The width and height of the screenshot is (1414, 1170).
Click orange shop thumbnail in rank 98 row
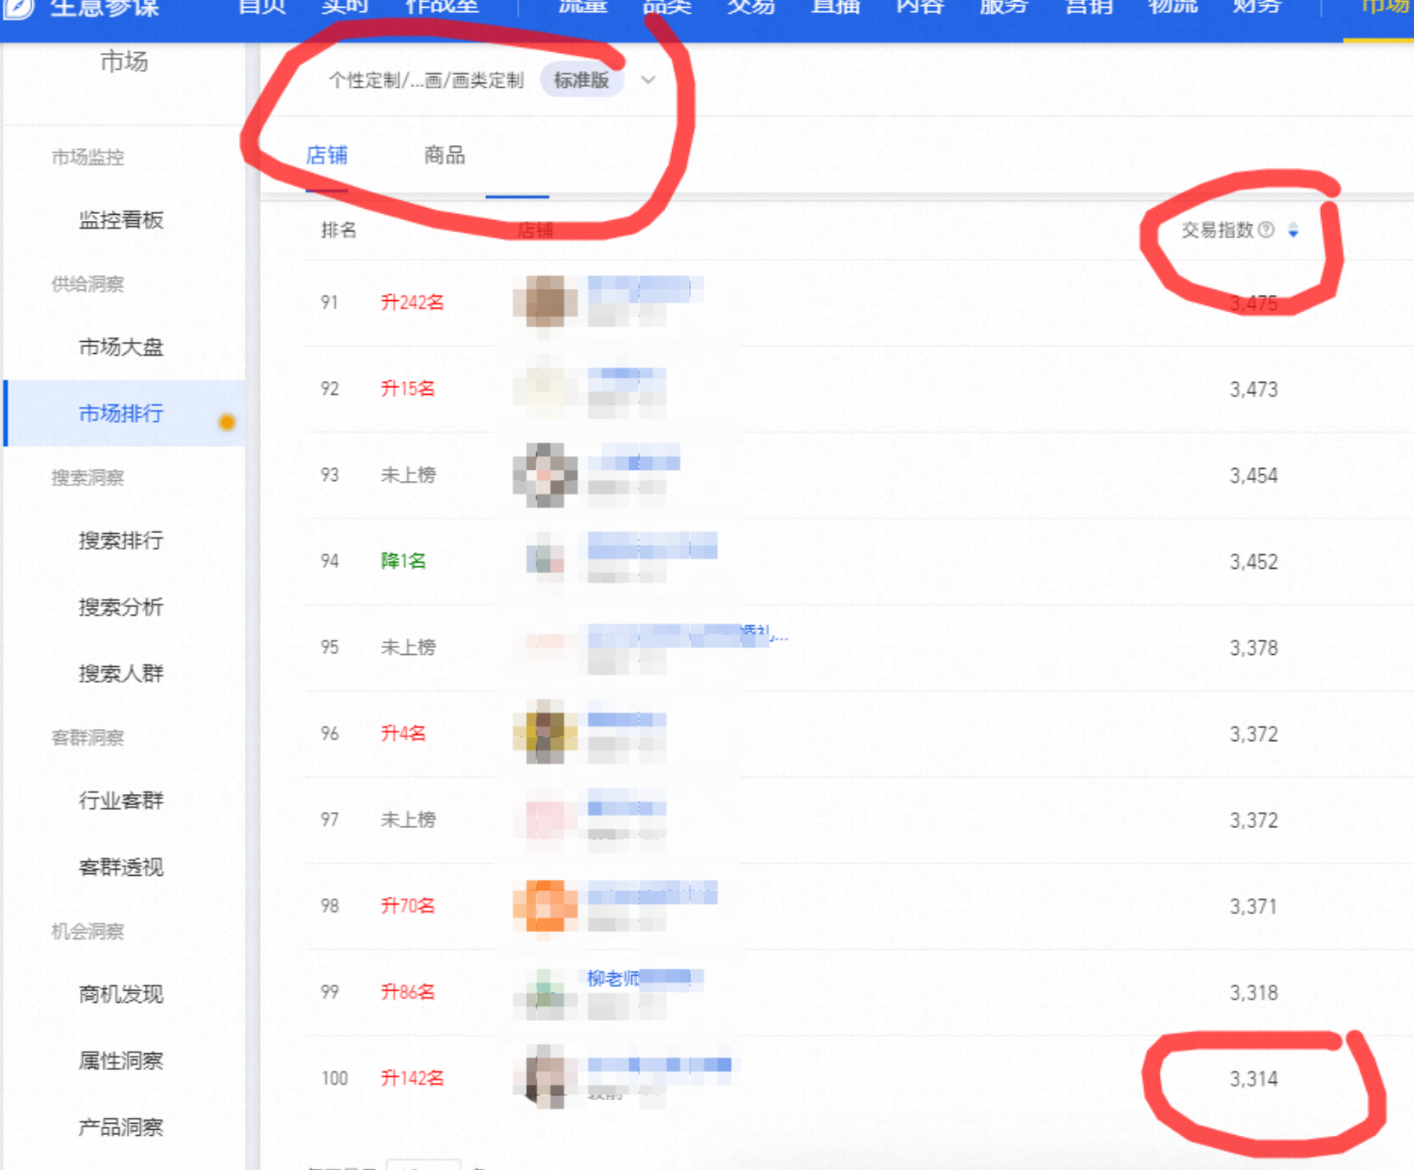(545, 906)
